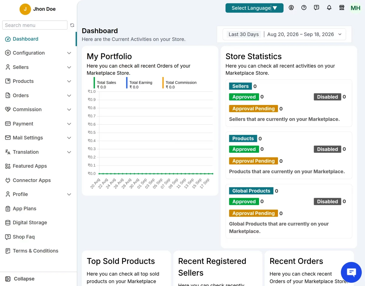This screenshot has width=365, height=286.
Task: Click the refresh icon beside menu search
Action: 72,25
